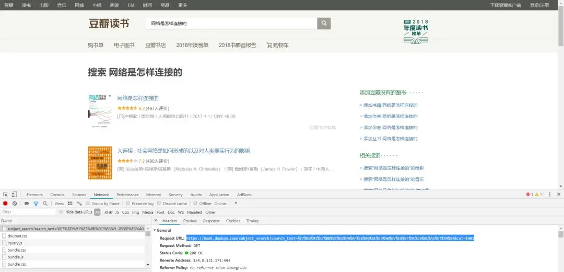Screen dimensions: 564x272
Task: Show the Timing tab of request
Action: click(253, 221)
